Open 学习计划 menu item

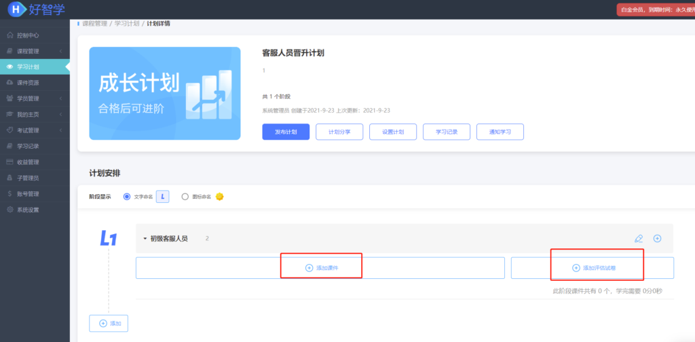pyautogui.click(x=35, y=67)
